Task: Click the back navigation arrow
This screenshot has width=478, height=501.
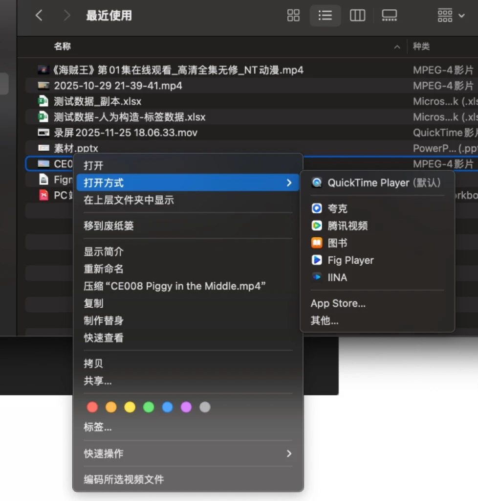Action: [39, 15]
